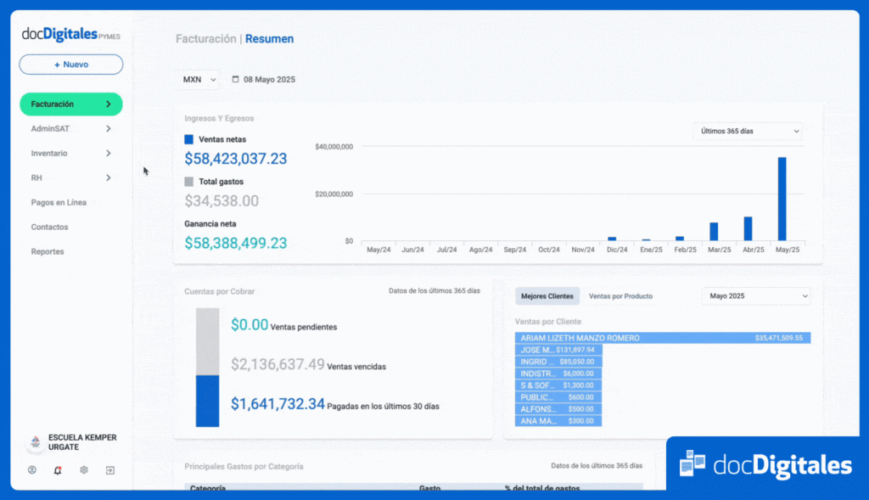Switch to the Ventas por Producto tab

[x=620, y=296]
